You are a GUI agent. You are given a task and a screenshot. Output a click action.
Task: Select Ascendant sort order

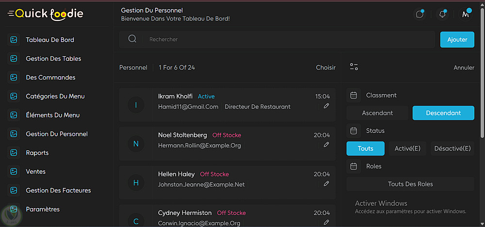(x=377, y=113)
